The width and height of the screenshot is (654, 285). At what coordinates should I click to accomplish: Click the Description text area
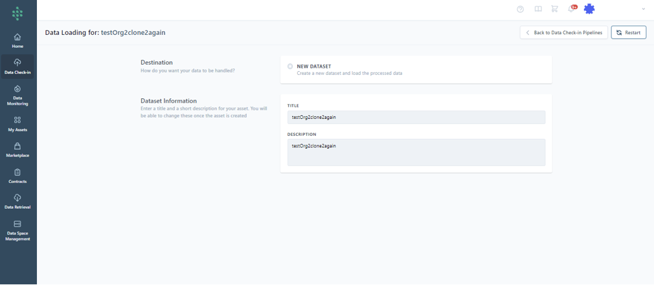(416, 153)
